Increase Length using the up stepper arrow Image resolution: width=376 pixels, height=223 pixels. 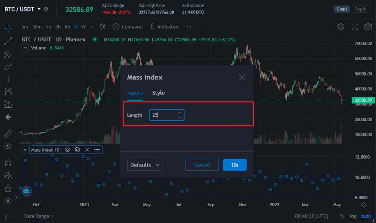click(x=180, y=113)
